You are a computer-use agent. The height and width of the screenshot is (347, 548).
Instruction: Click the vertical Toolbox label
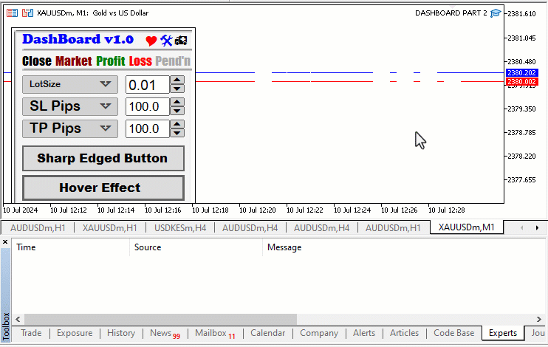(6, 327)
